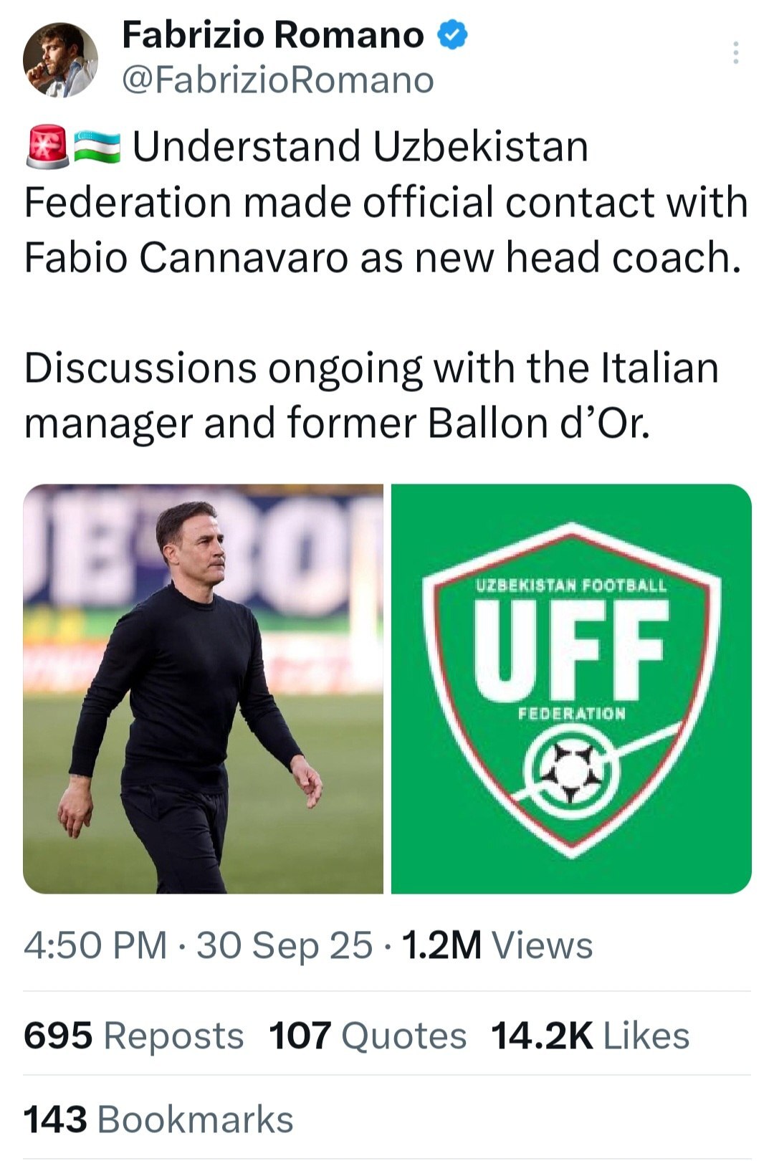Click the blue verified badge
This screenshot has width=774, height=1161.
coord(452,35)
